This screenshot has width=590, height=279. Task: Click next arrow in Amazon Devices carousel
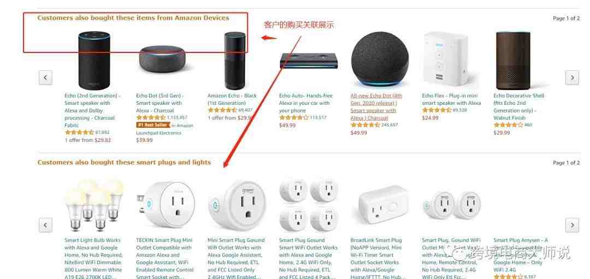572,78
